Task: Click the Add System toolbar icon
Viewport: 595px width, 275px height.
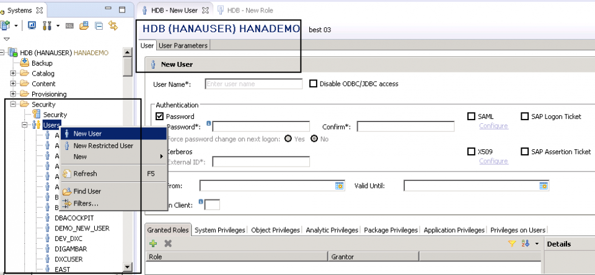Action: point(6,25)
